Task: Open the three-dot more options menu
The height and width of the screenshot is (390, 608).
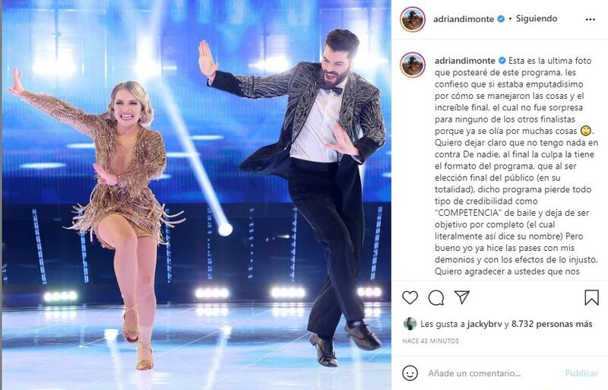Action: click(591, 20)
